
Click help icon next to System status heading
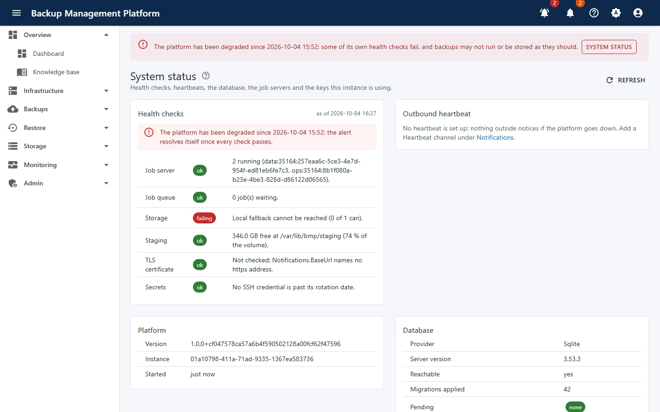(x=206, y=76)
